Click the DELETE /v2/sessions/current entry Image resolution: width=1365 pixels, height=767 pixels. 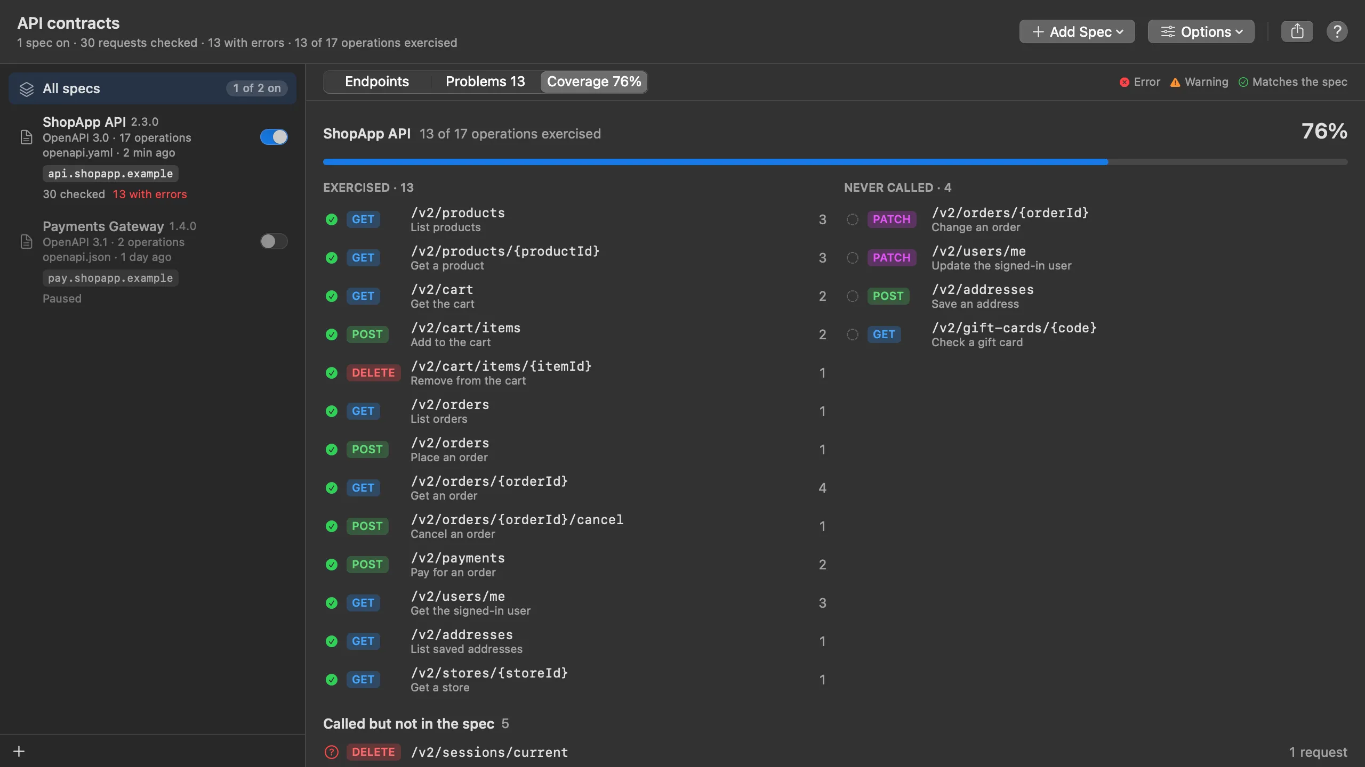click(x=835, y=752)
